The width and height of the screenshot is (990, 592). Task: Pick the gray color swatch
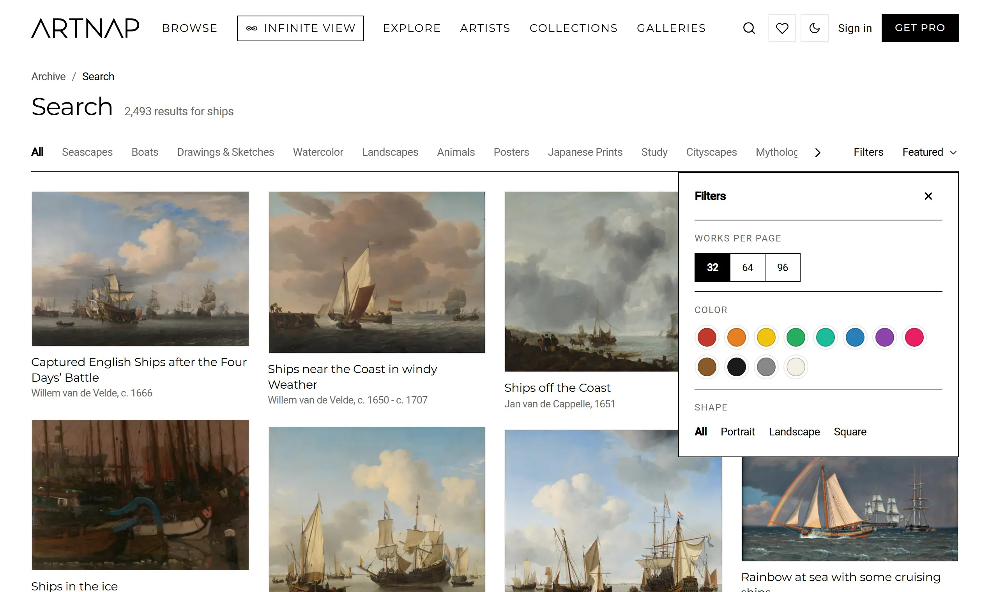[x=766, y=367]
